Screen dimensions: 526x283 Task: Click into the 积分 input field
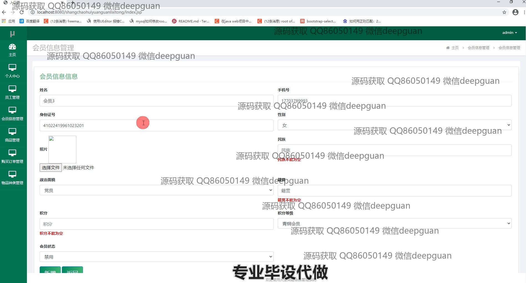pos(156,224)
